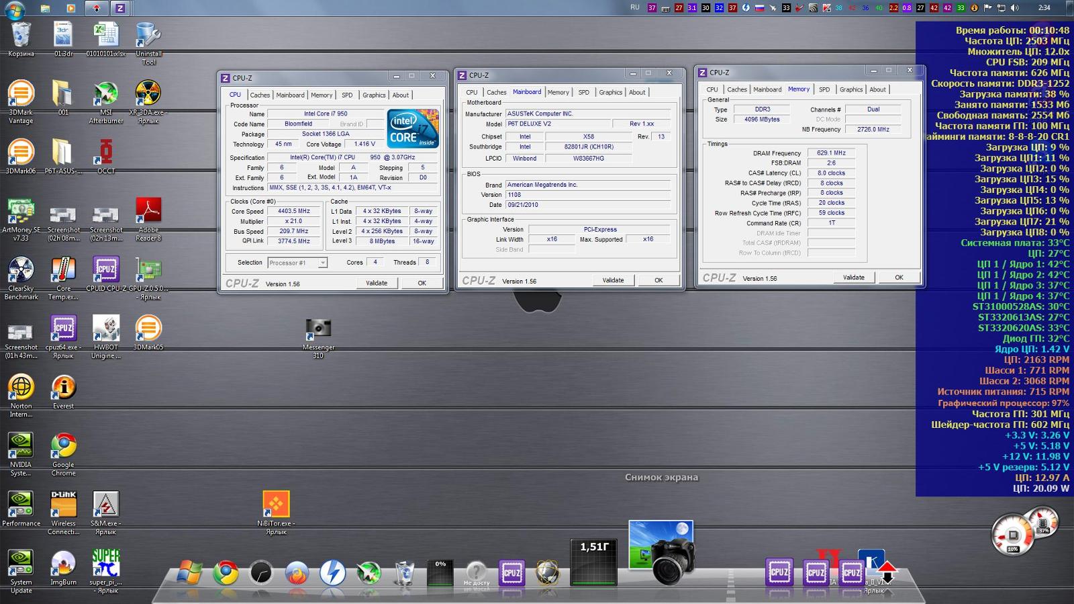1074x604 pixels.
Task: Open CPUID CPU-Z desktop shortcut
Action: coord(106,273)
